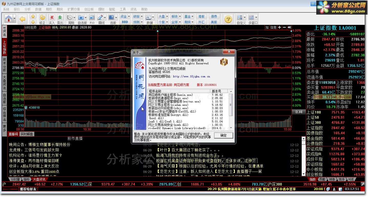Open the 自选股 star folder icon
Image resolution: width=368 pixels, height=197 pixels.
tap(81, 17)
